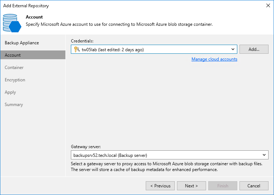Expand the Gateway server dropdown arrow

point(264,155)
